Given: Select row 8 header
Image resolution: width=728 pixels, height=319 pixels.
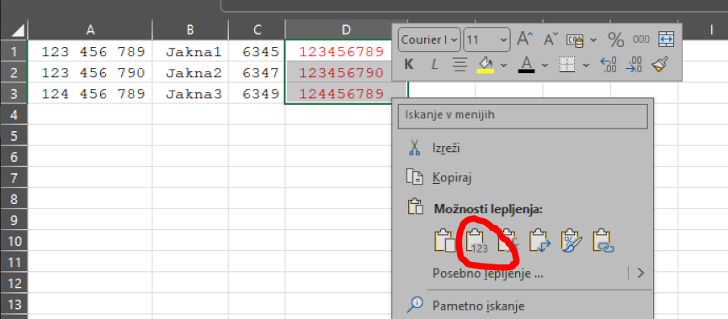Looking at the screenshot, I should [14, 199].
